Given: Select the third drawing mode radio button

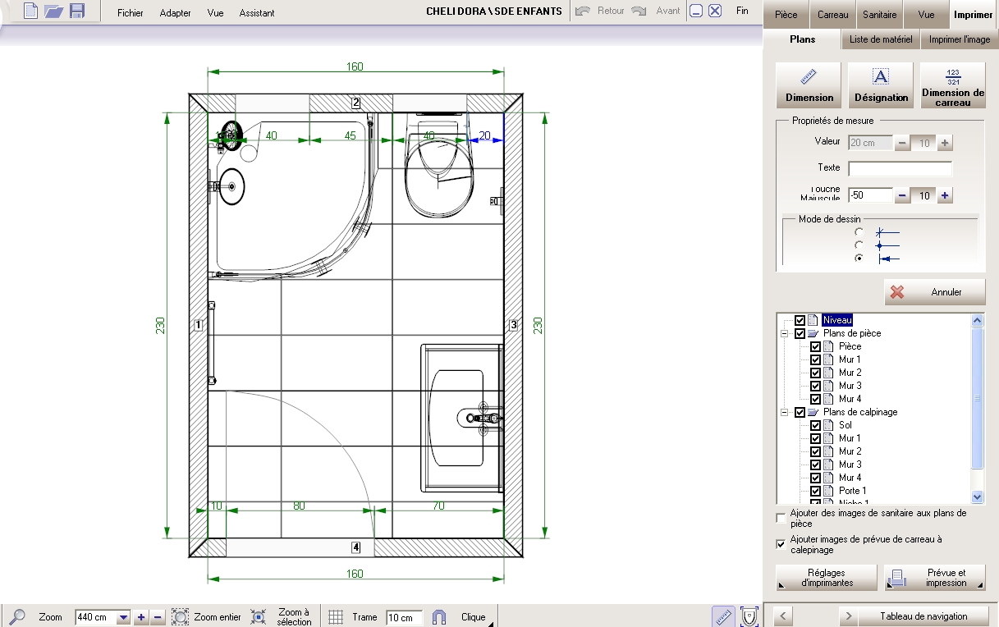Looking at the screenshot, I should pyautogui.click(x=859, y=259).
